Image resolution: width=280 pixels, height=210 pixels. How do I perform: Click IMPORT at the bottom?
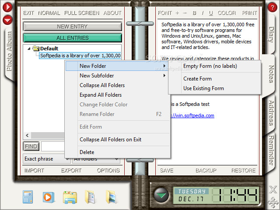(x=34, y=170)
